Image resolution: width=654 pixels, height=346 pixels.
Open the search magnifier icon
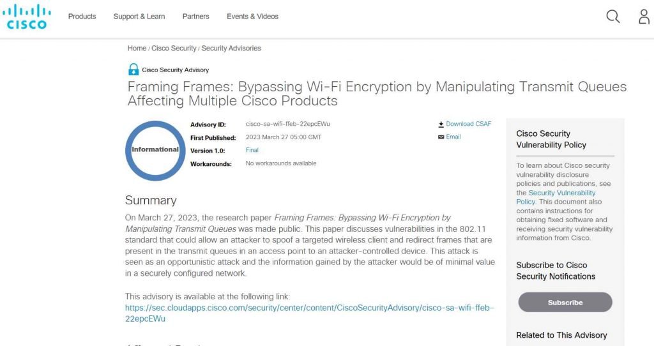612,17
